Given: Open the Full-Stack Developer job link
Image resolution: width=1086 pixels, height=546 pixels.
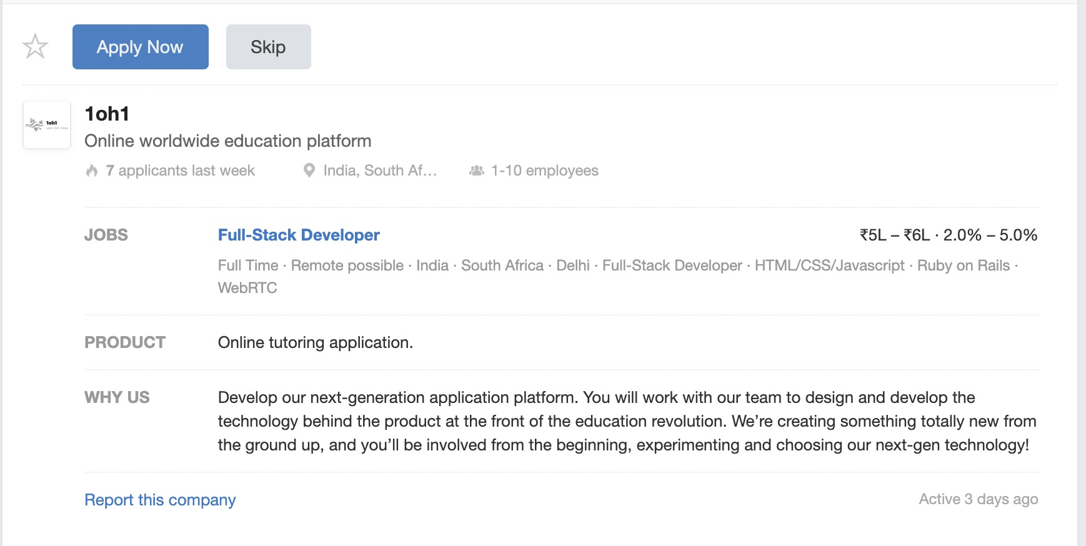Looking at the screenshot, I should [x=299, y=235].
